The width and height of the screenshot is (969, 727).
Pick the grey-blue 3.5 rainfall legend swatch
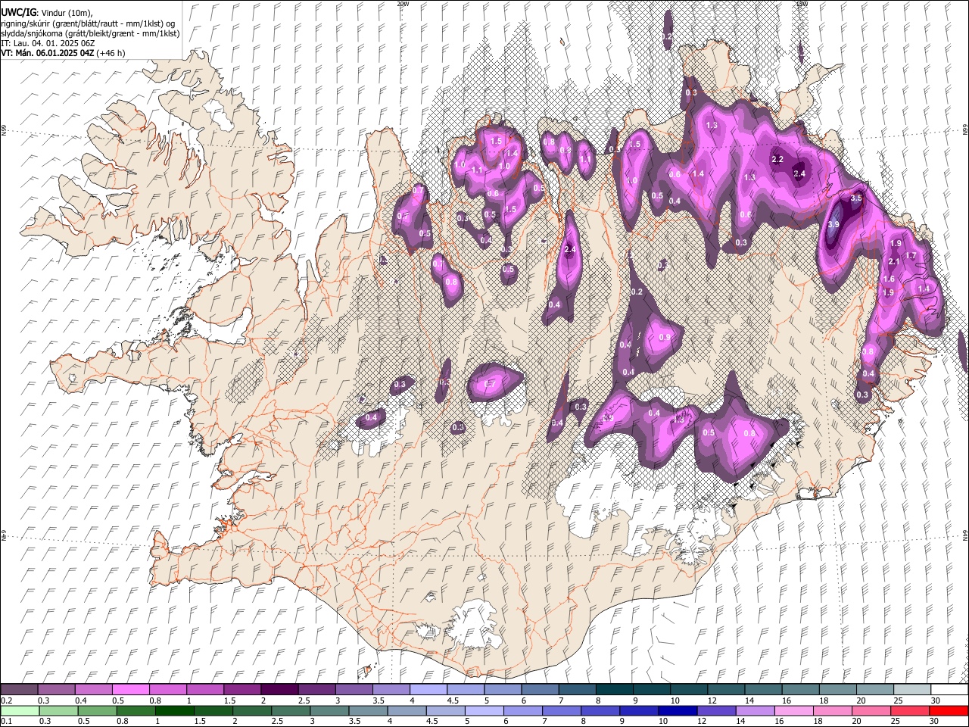pos(369,711)
